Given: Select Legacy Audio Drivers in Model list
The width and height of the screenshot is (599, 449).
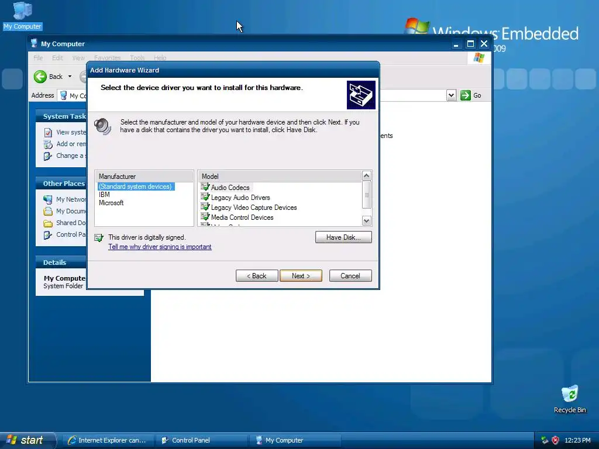Looking at the screenshot, I should coord(240,198).
